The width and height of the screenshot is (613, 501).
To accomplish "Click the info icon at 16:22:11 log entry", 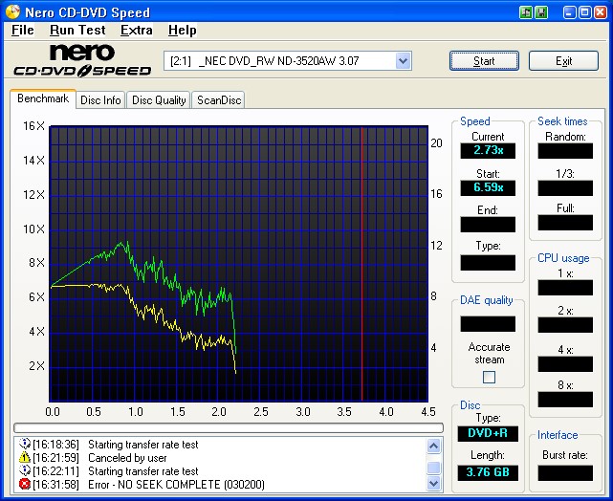I will point(25,470).
